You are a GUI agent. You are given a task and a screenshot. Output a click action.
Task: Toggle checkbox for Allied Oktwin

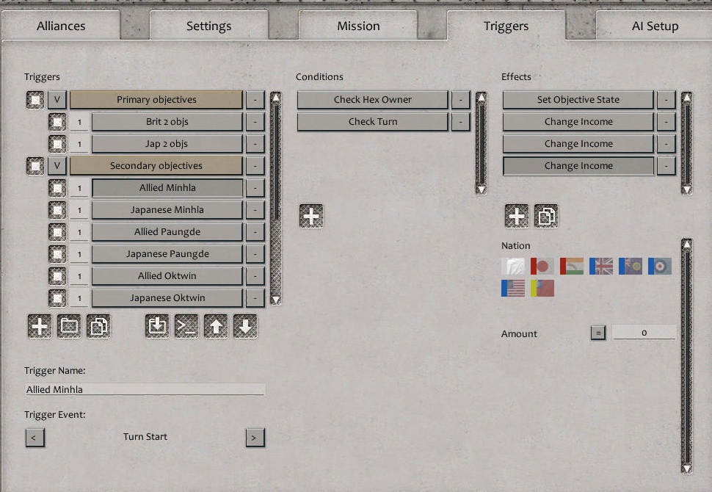pos(57,276)
